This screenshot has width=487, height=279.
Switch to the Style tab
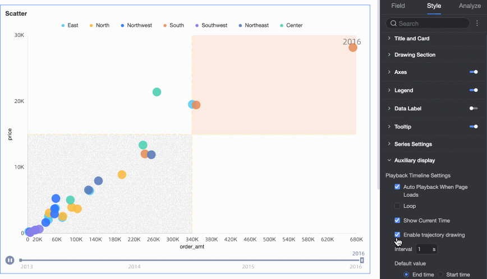tap(434, 6)
